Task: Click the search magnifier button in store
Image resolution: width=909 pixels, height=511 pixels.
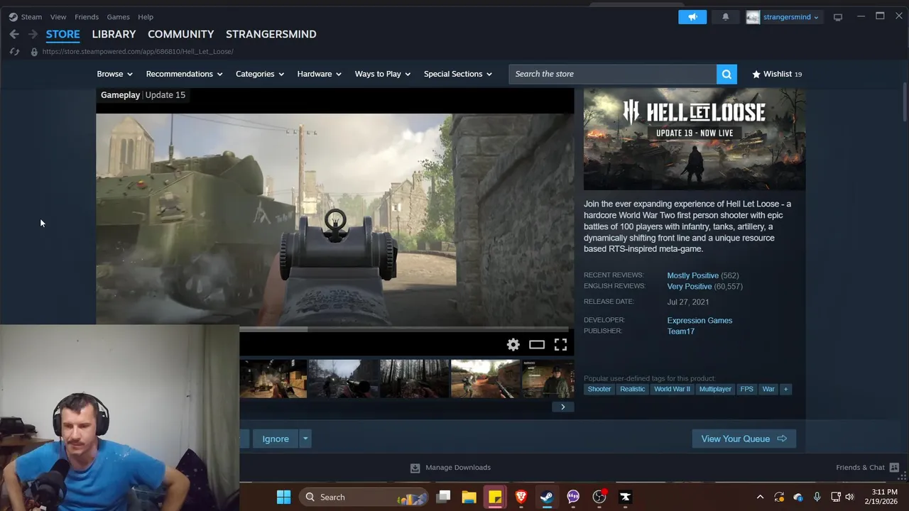Action: tap(726, 74)
